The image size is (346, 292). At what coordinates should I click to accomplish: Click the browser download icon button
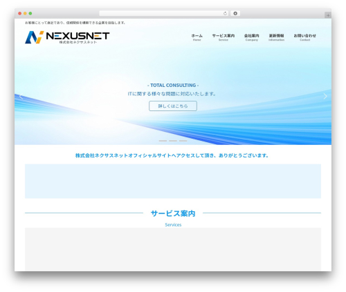coord(235,13)
